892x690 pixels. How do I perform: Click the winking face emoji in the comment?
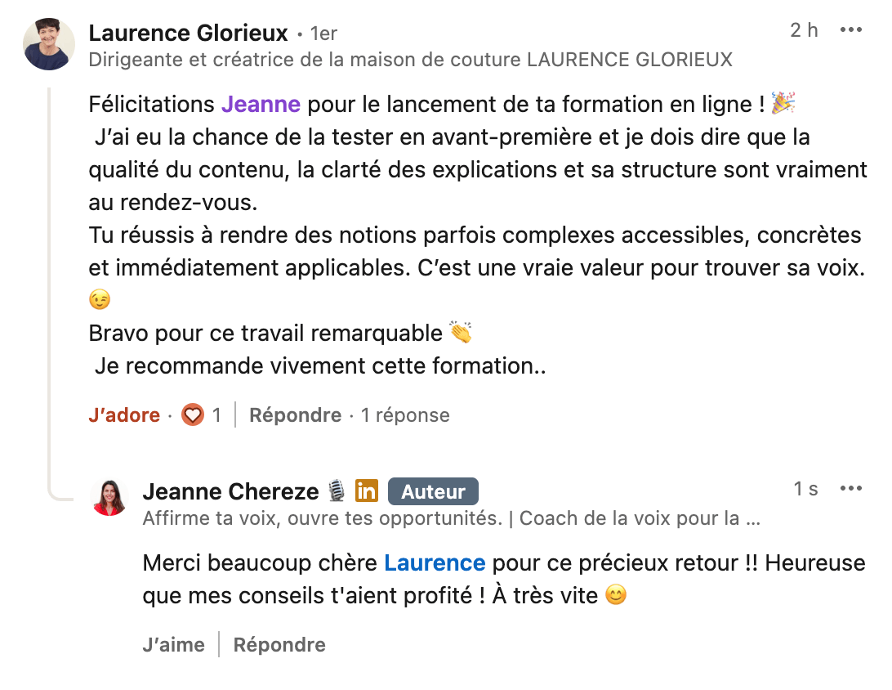pyautogui.click(x=100, y=301)
